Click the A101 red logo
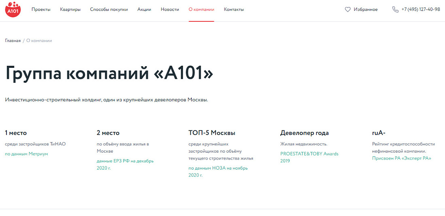 point(13,9)
